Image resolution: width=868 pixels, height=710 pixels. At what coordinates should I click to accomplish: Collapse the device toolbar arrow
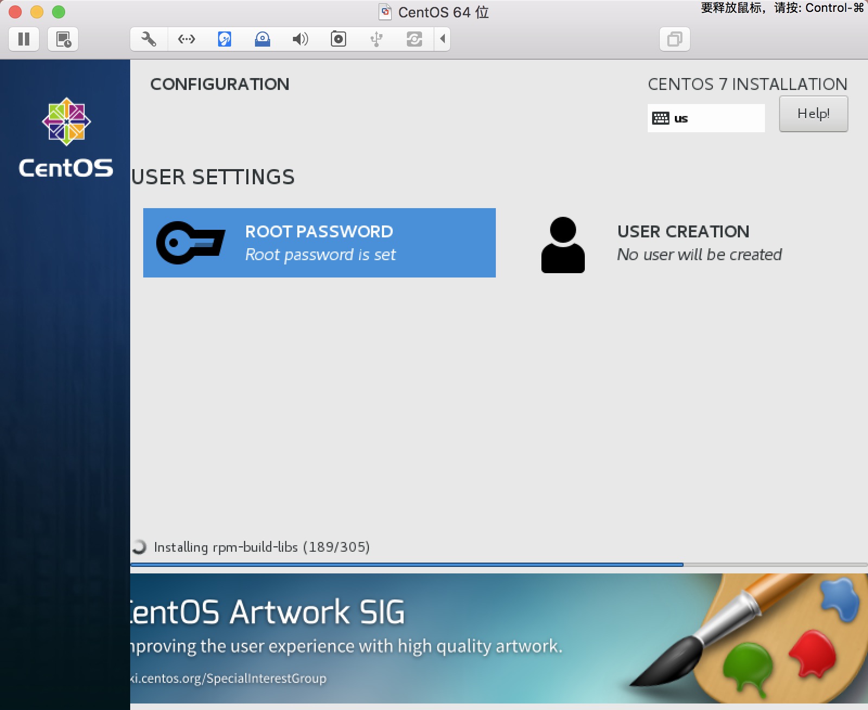pyautogui.click(x=443, y=39)
